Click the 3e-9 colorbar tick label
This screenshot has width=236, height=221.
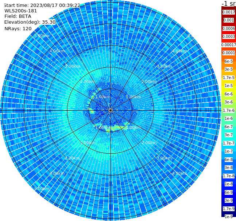[229, 200]
